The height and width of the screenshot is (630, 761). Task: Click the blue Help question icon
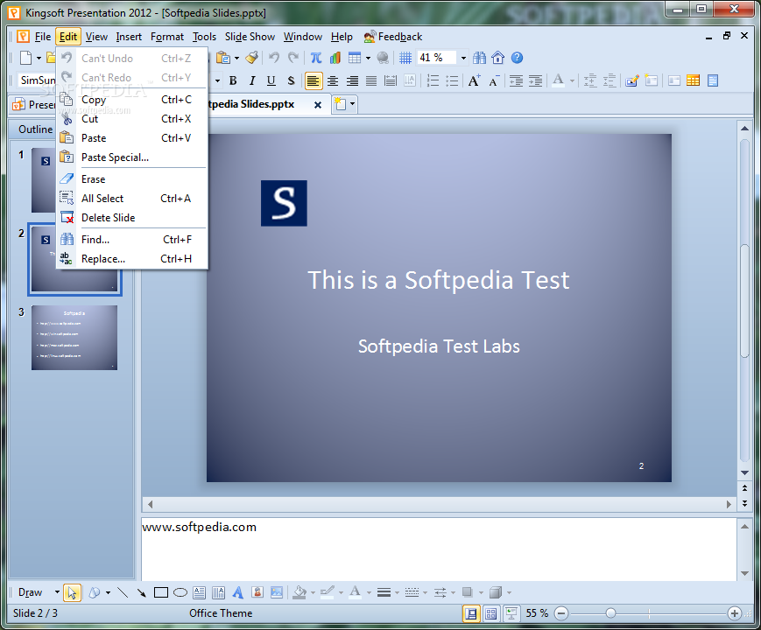coord(518,58)
